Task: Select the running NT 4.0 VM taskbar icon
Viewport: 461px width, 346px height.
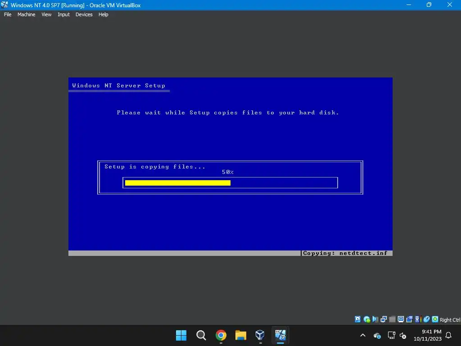Action: point(280,335)
